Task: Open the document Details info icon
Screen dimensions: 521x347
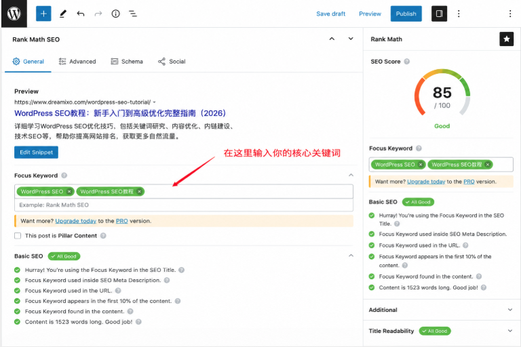Action: pos(115,14)
